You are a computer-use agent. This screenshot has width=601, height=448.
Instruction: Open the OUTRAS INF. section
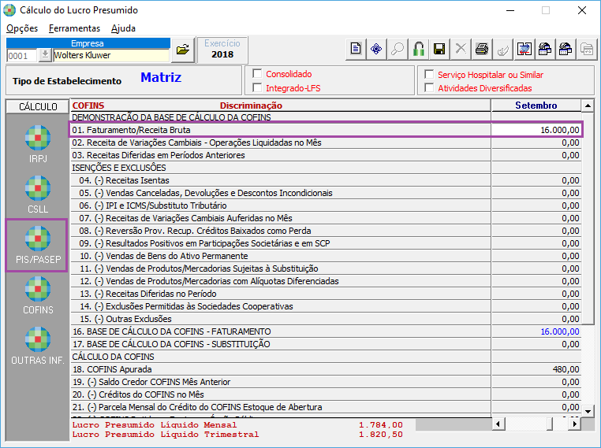[x=38, y=346]
